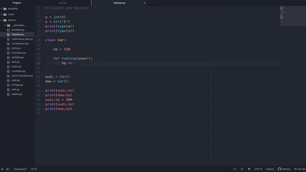Click the dicts.py file icon
The image size is (306, 172).
(x=9, y=48)
